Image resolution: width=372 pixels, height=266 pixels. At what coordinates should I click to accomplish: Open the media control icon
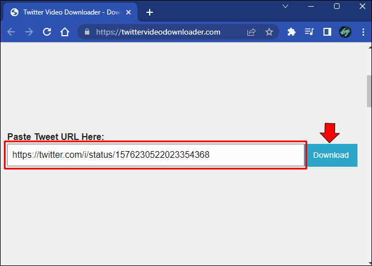coord(309,32)
